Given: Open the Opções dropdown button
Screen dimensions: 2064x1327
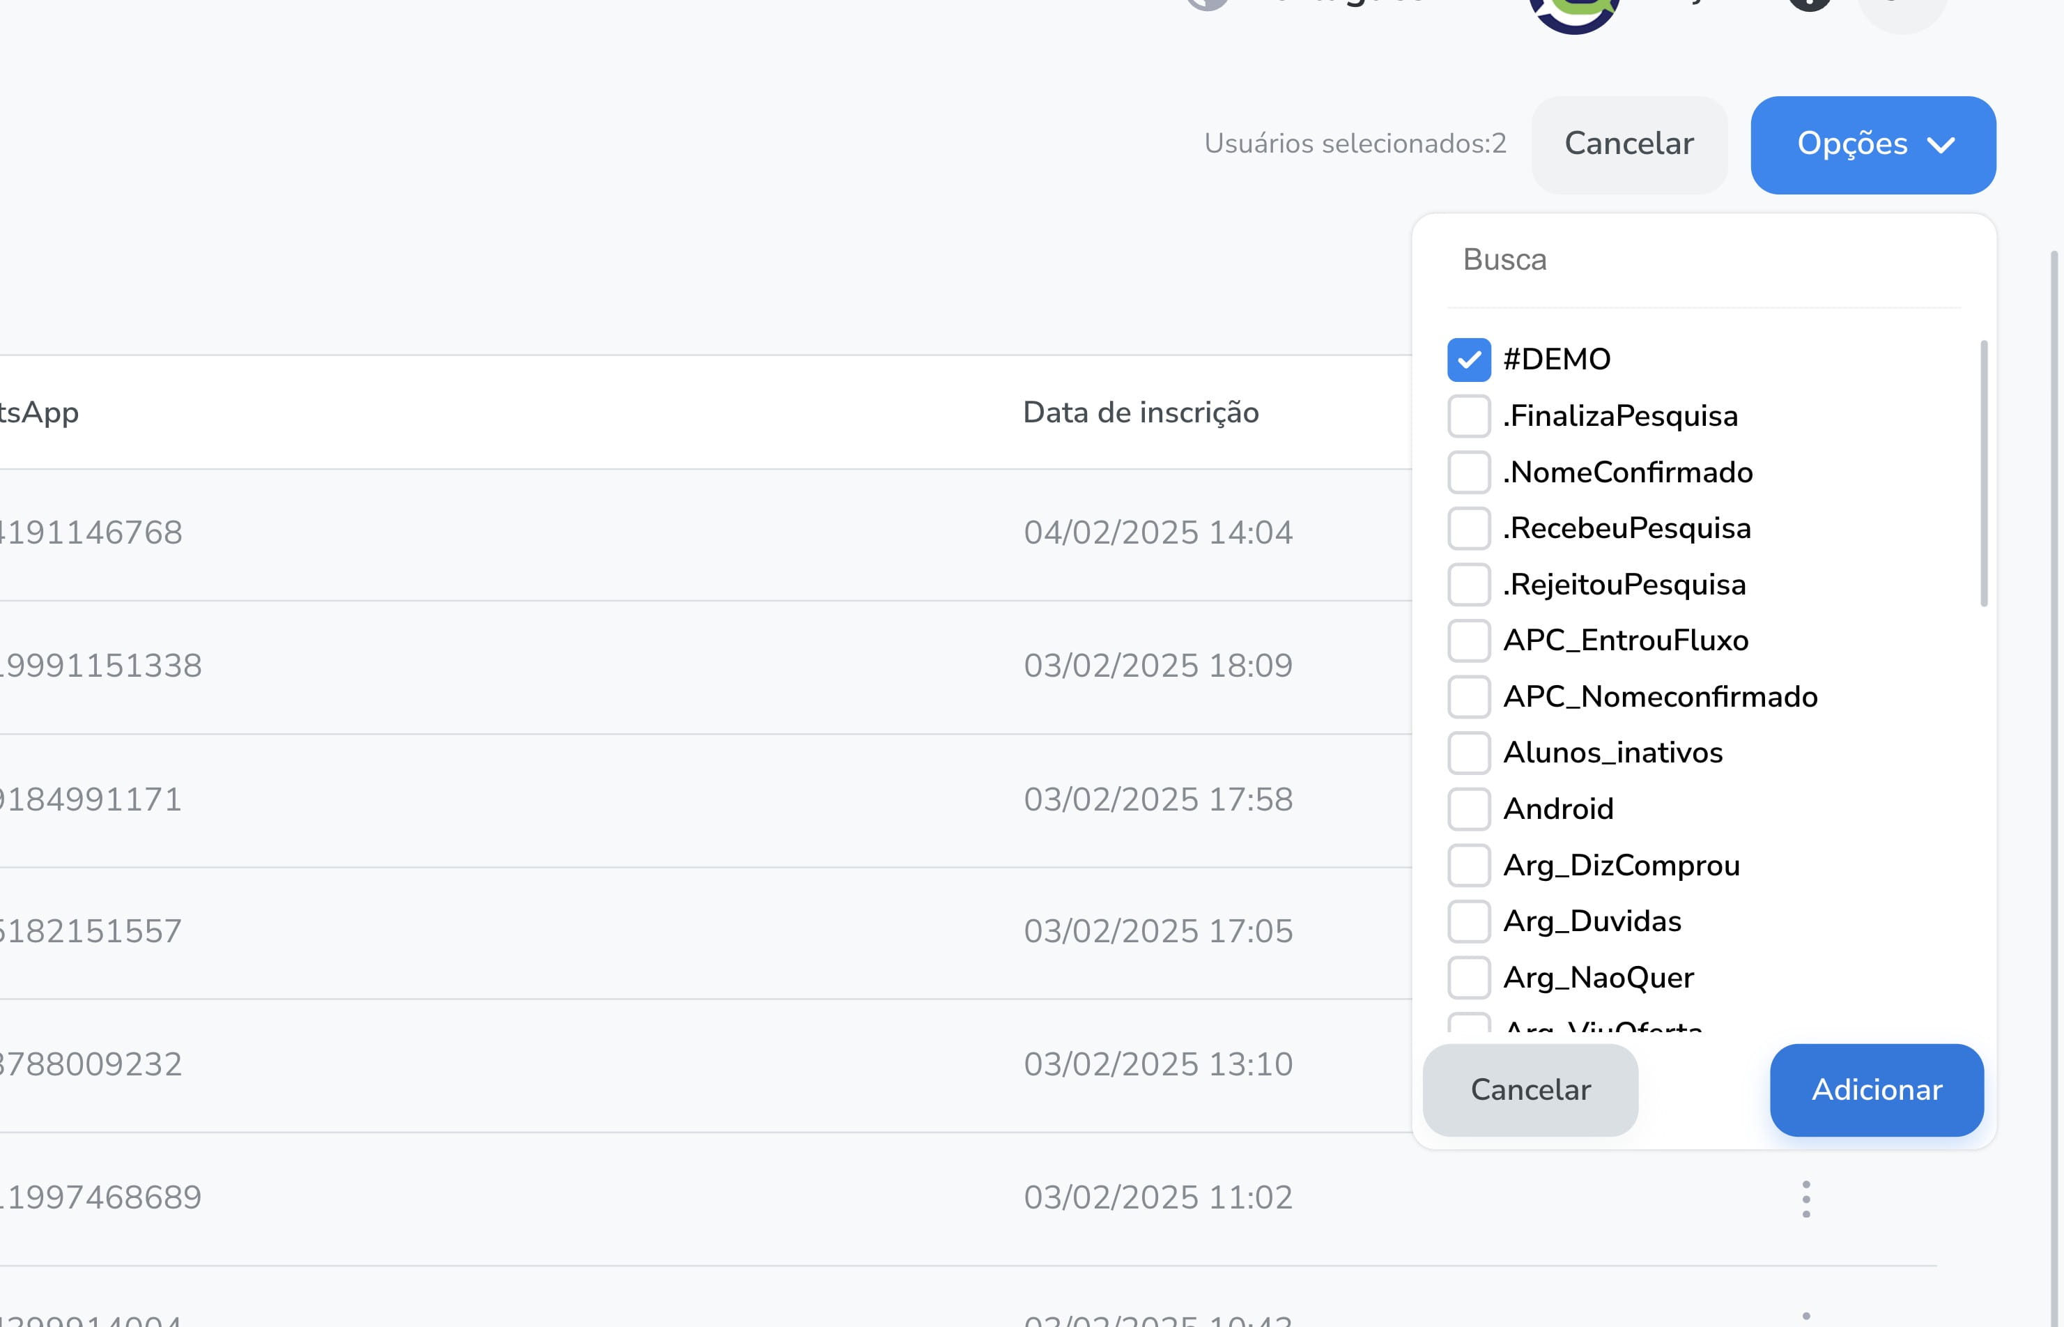Looking at the screenshot, I should 1873,145.
